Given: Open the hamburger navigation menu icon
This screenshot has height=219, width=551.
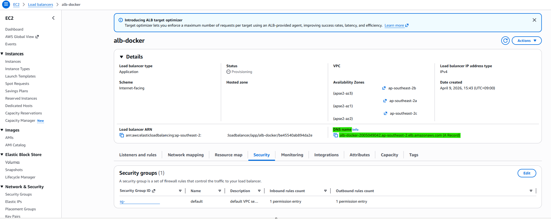Looking at the screenshot, I should [6, 4].
